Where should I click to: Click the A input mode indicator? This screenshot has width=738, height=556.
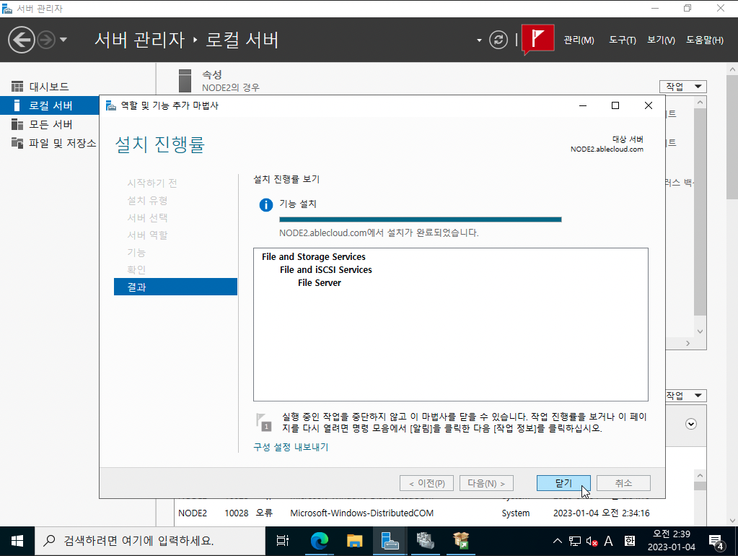[x=609, y=541]
